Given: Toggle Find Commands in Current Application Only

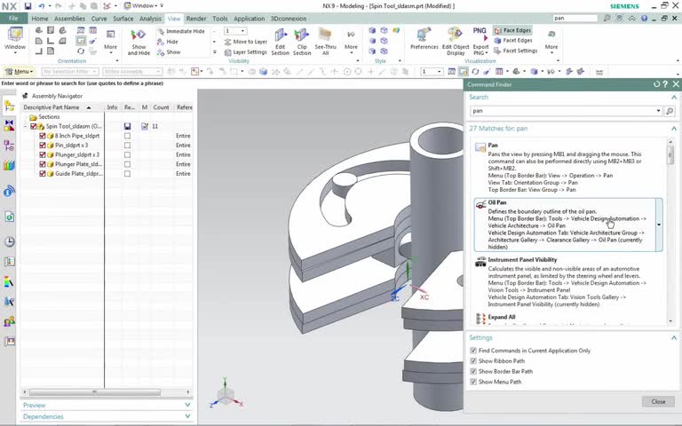Looking at the screenshot, I should [x=473, y=351].
